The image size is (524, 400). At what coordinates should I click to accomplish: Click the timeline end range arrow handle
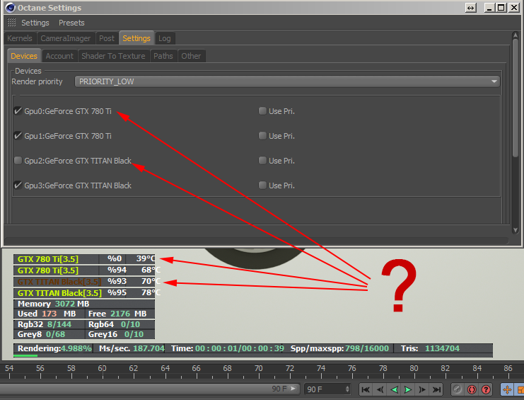coord(293,389)
